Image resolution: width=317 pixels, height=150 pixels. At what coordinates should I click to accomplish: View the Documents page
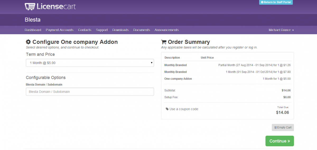[142, 30]
